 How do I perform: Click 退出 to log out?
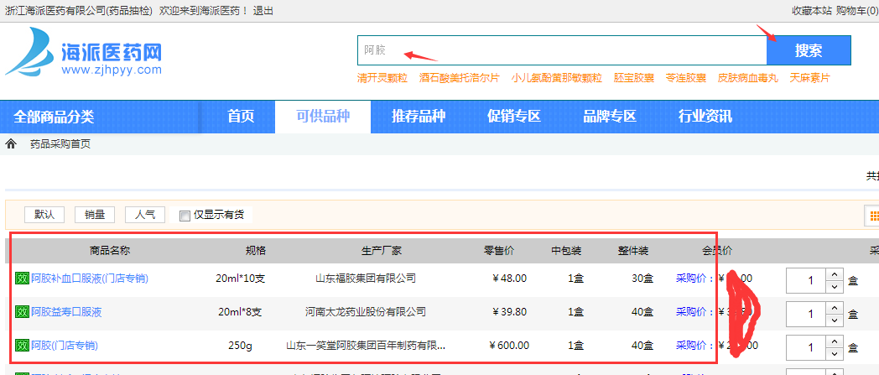click(263, 11)
